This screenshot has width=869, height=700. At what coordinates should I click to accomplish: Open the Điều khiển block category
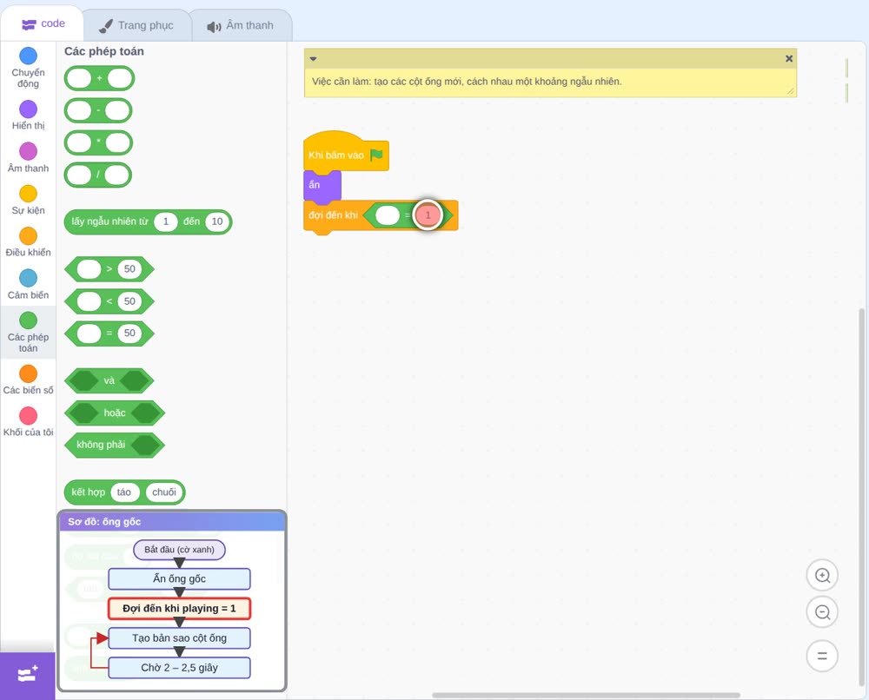tap(29, 242)
